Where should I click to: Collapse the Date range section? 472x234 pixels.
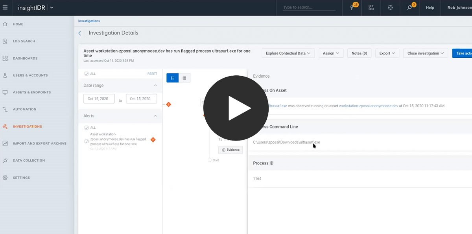click(155, 86)
